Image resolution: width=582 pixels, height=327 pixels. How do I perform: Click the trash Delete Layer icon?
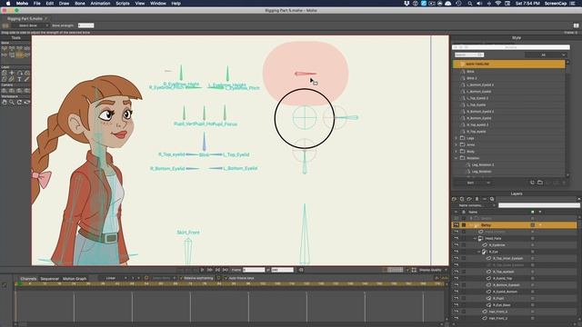pyautogui.click(x=477, y=199)
